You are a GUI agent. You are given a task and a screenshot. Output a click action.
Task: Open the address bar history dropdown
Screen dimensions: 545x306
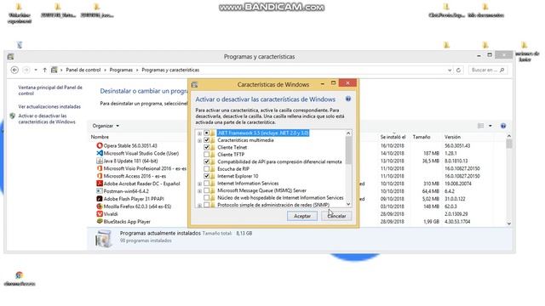[x=450, y=70]
